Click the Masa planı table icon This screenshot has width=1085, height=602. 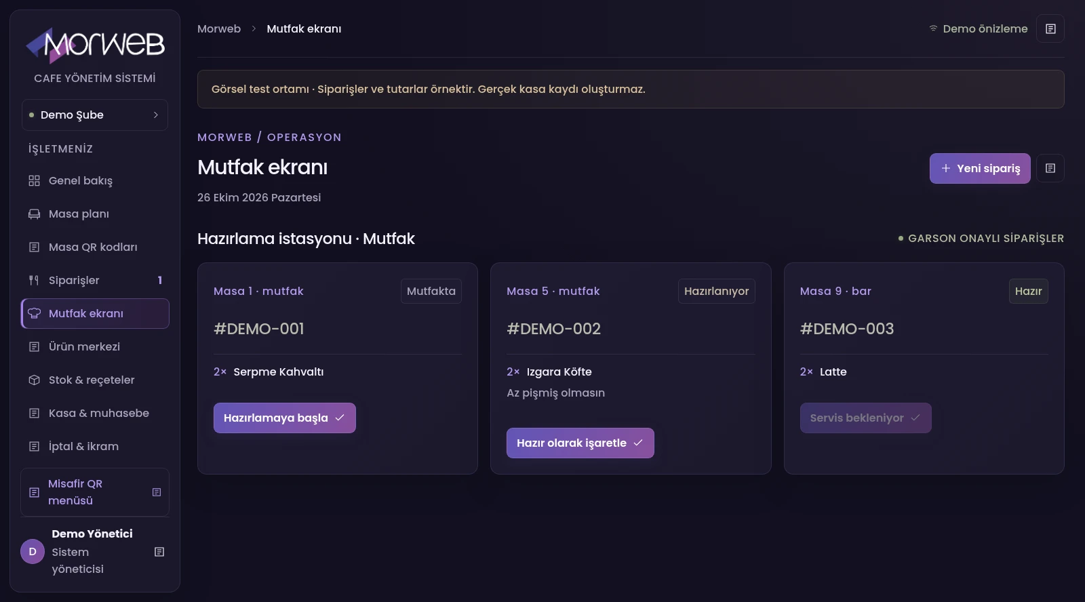click(x=34, y=214)
